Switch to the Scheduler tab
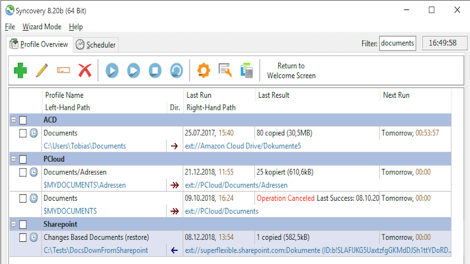 [x=96, y=45]
